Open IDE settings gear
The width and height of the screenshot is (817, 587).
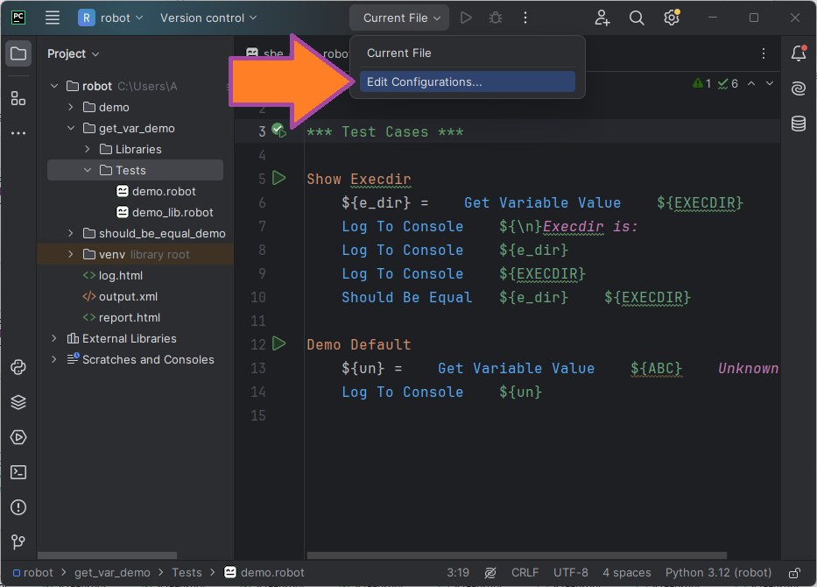(672, 18)
